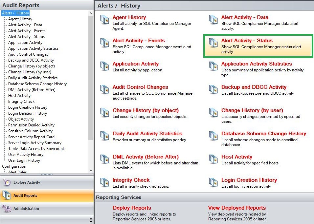Open Host Activity heading link
The height and width of the screenshot is (224, 314).
(x=237, y=157)
